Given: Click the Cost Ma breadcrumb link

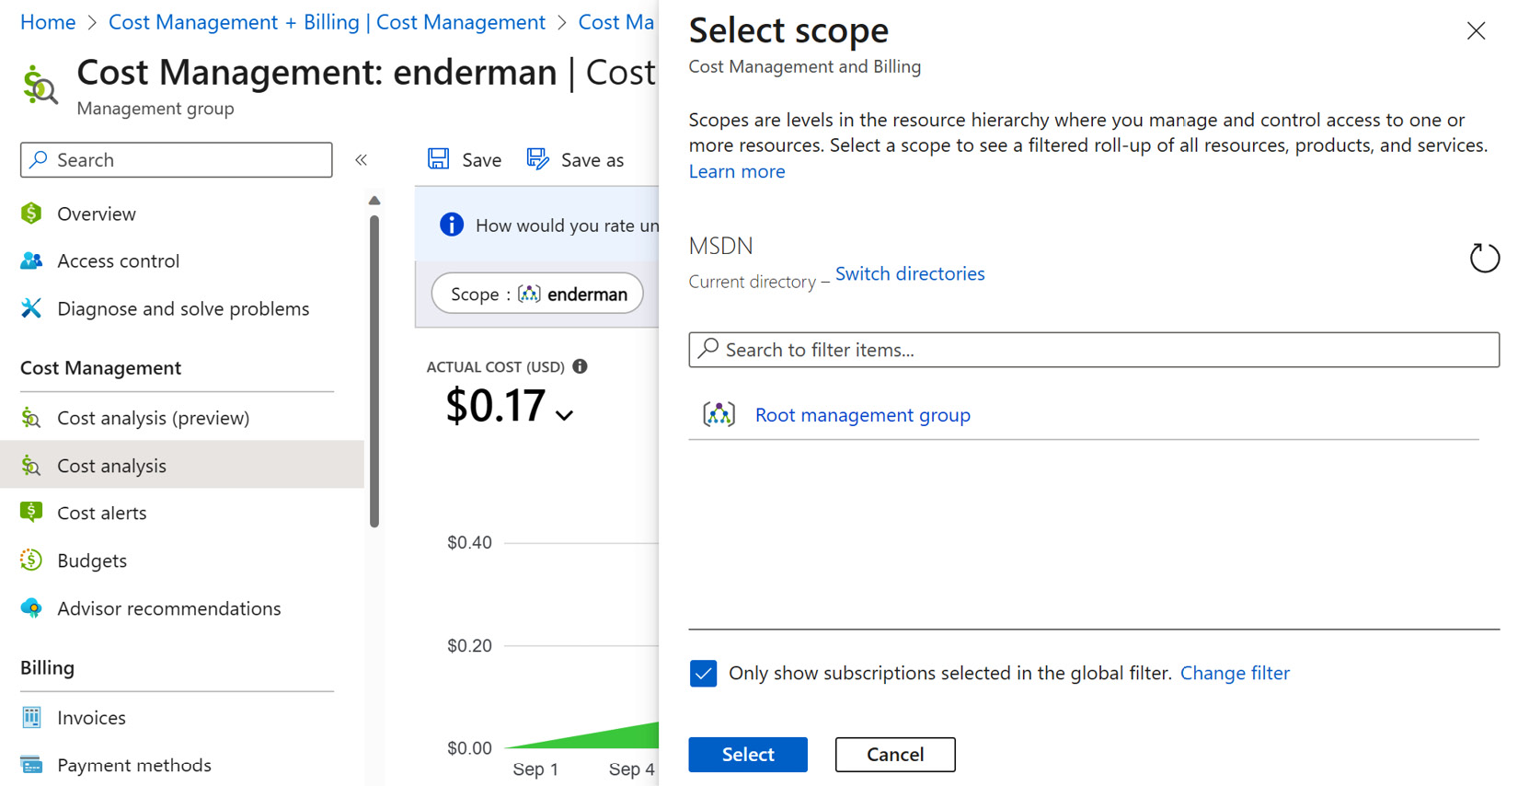Looking at the screenshot, I should click(616, 22).
